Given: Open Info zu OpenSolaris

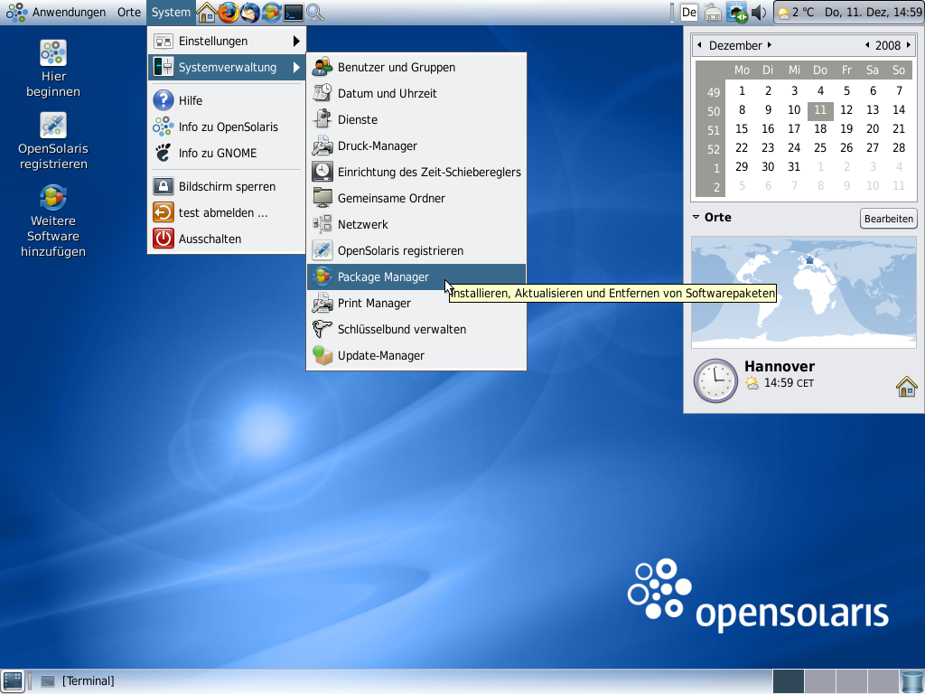Looking at the screenshot, I should pos(227,127).
